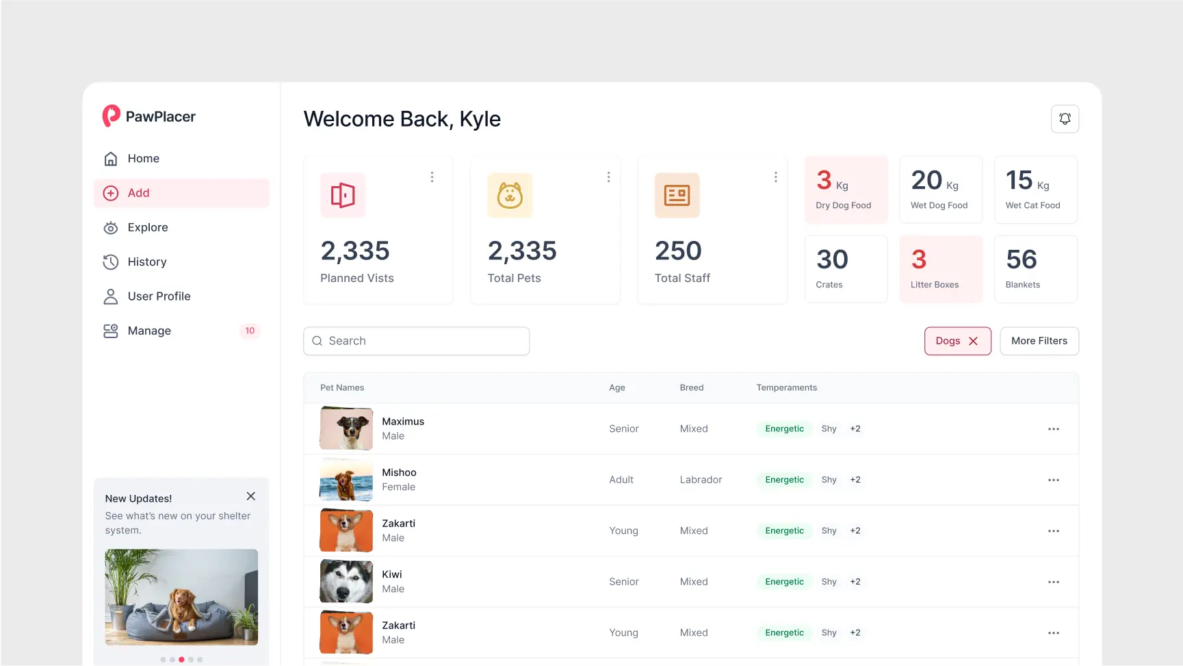Screen dimensions: 1183x666
Task: Open the PawPlacer home logo
Action: 148,116
